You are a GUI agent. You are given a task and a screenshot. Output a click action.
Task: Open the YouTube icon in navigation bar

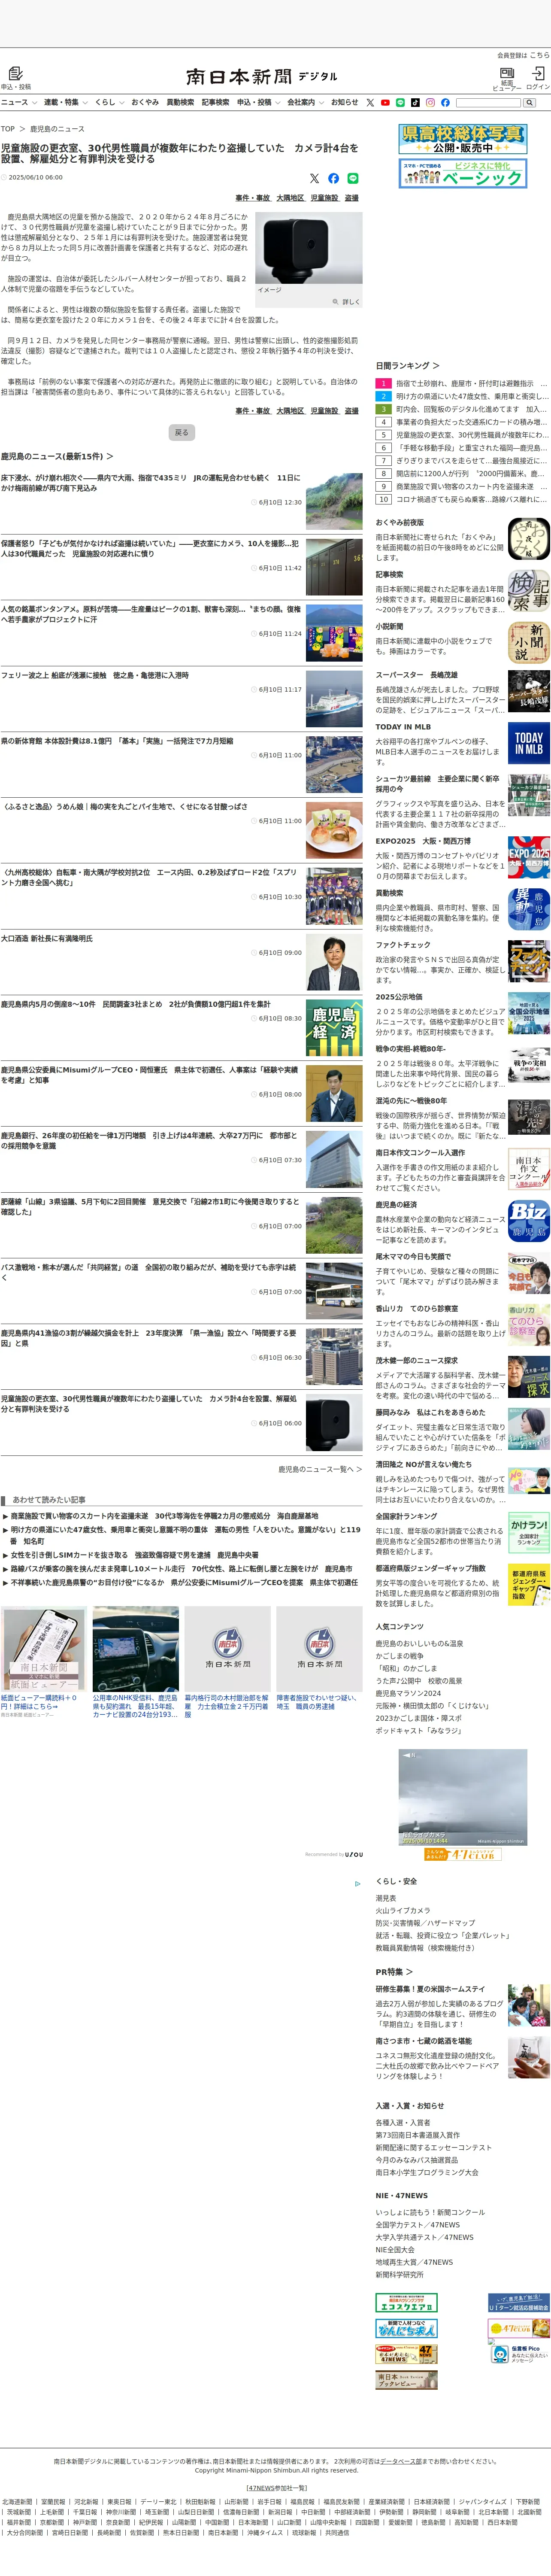coord(385,102)
